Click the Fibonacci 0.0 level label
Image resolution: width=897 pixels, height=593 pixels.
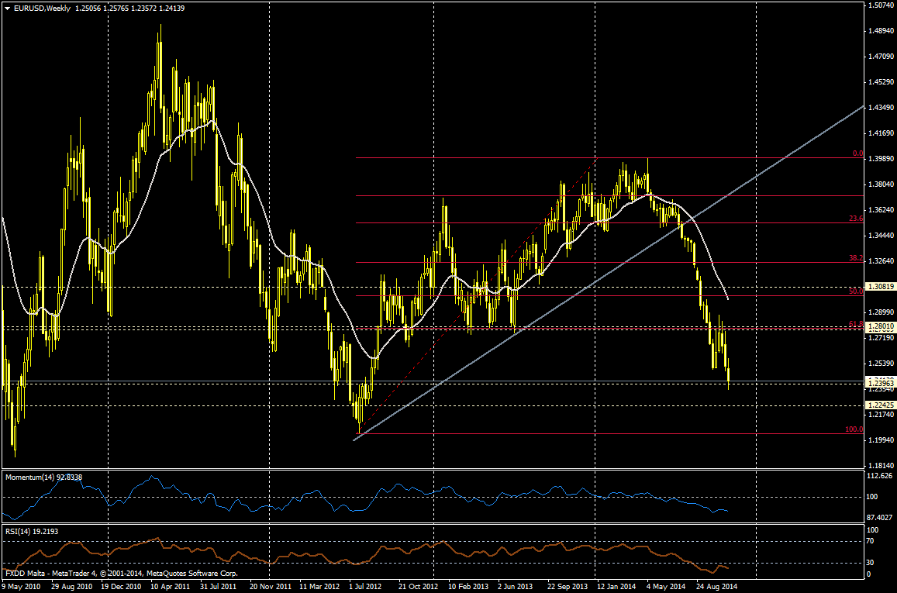pos(857,153)
